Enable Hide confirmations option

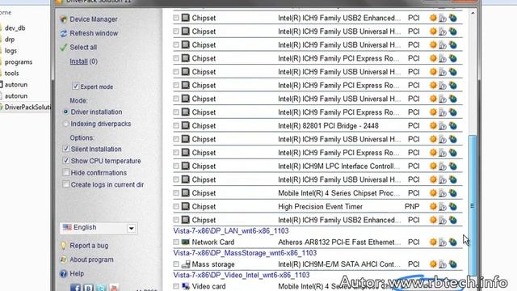pyautogui.click(x=66, y=172)
